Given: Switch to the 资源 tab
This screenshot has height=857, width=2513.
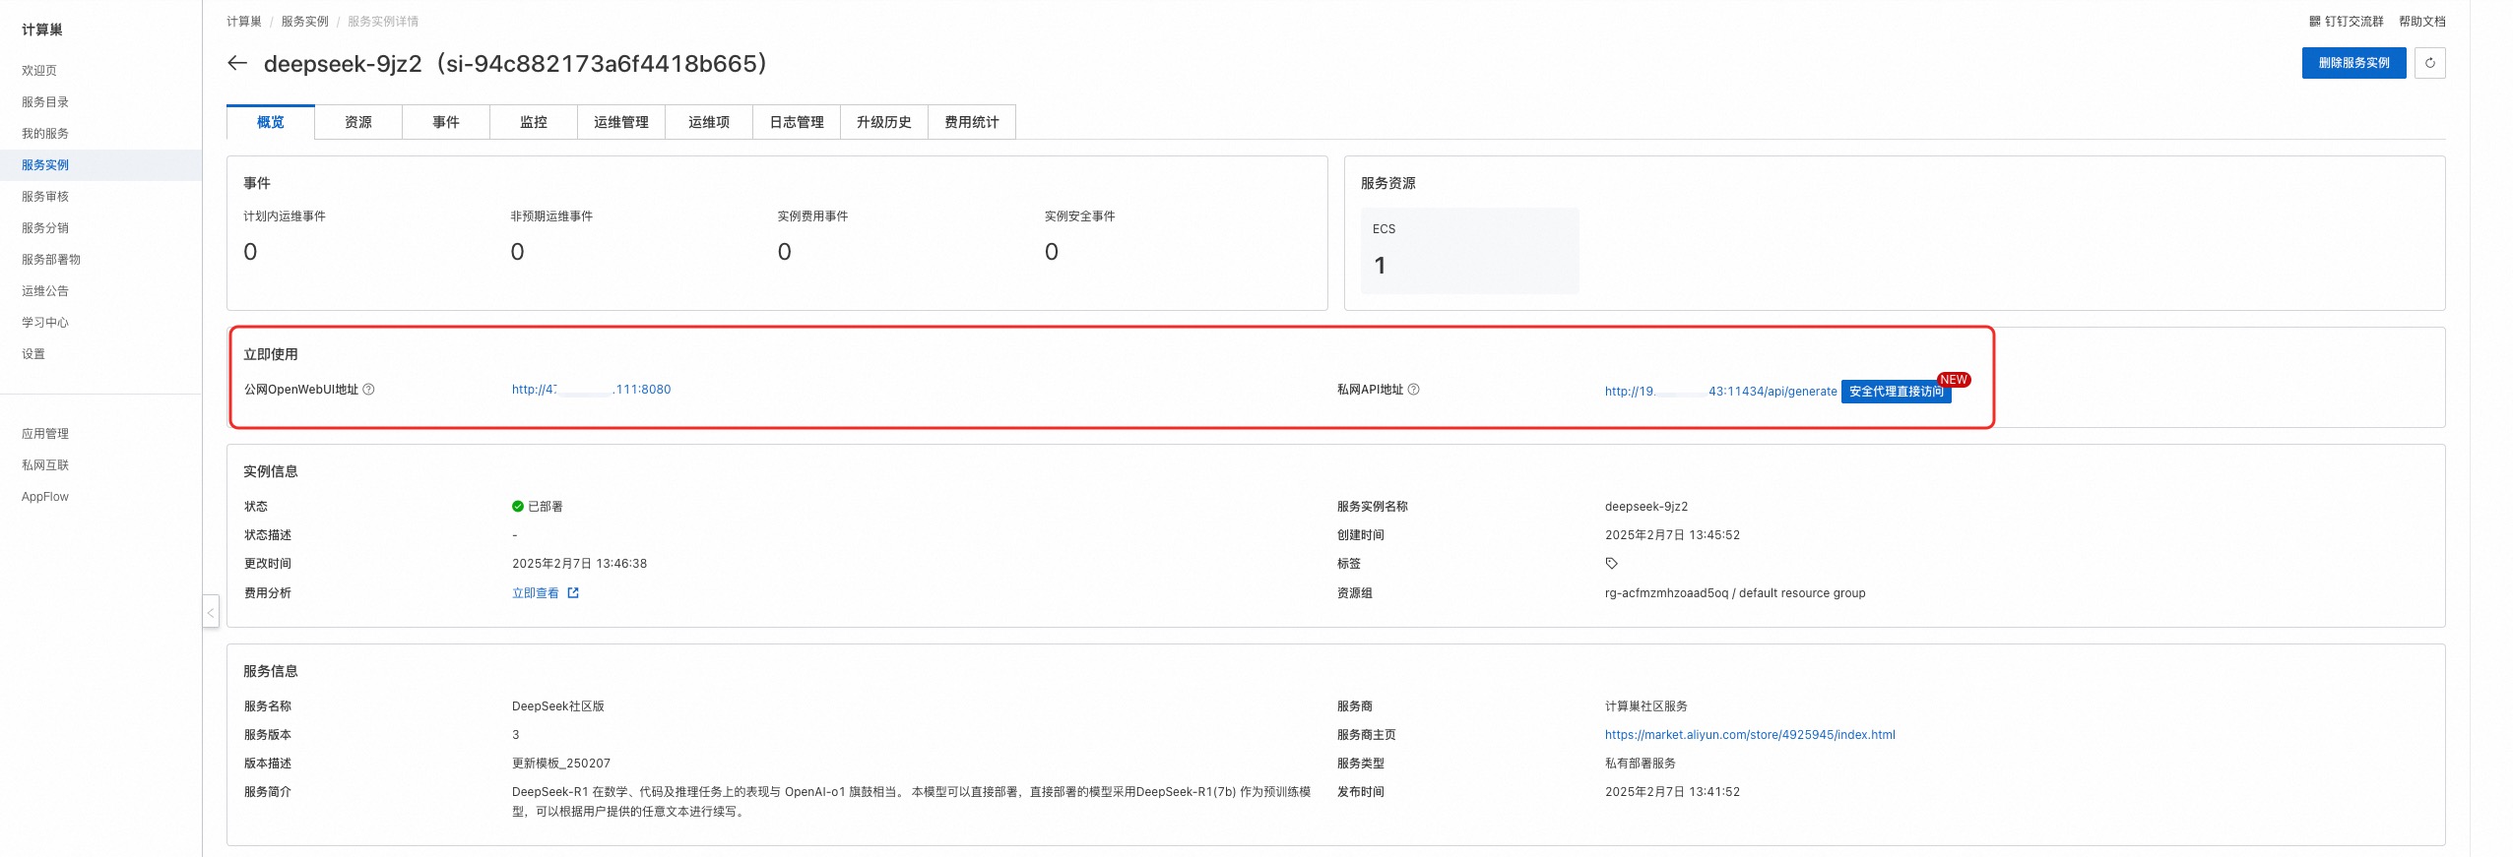Looking at the screenshot, I should (358, 122).
